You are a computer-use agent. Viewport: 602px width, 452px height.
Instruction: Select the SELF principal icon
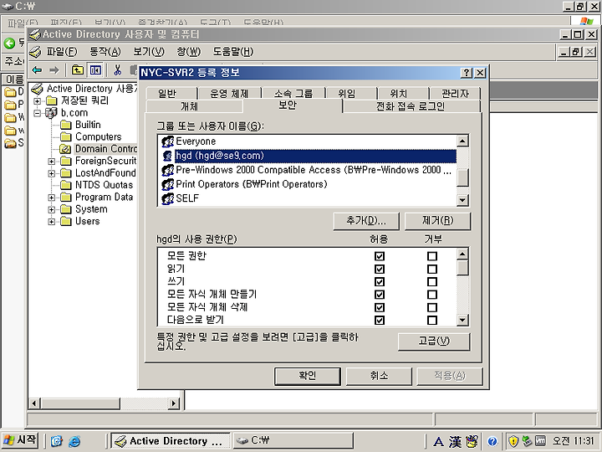pyautogui.click(x=167, y=198)
